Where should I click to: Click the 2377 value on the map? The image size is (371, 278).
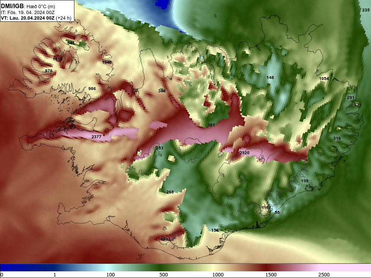96,137
